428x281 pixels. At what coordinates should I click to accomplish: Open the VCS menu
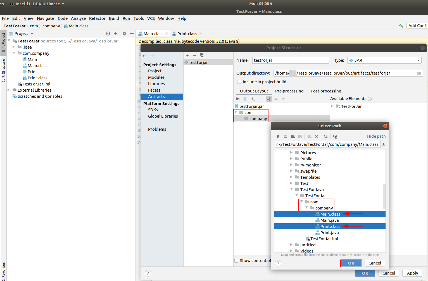(x=151, y=18)
